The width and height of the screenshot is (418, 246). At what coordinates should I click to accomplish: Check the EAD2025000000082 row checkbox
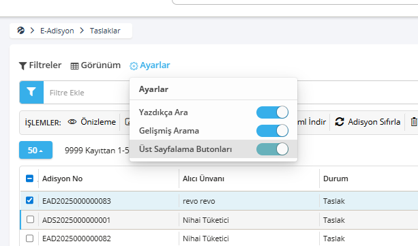pyautogui.click(x=29, y=238)
